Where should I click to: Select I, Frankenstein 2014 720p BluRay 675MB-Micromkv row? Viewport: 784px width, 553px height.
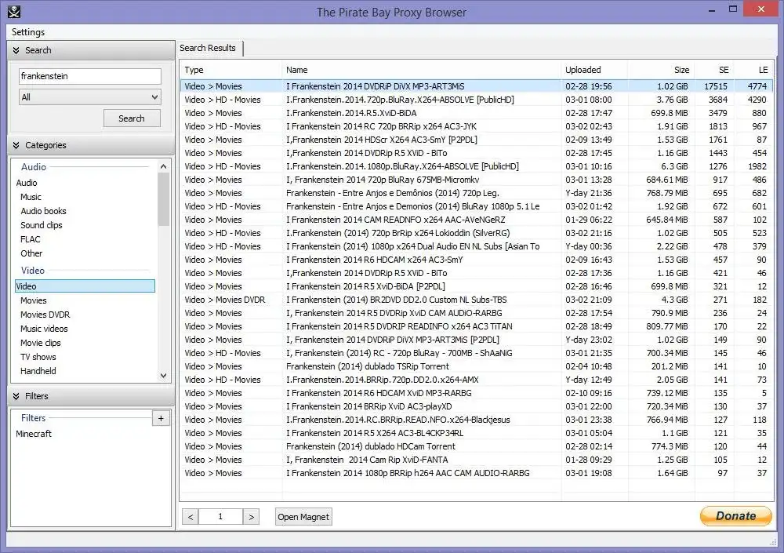[477, 180]
